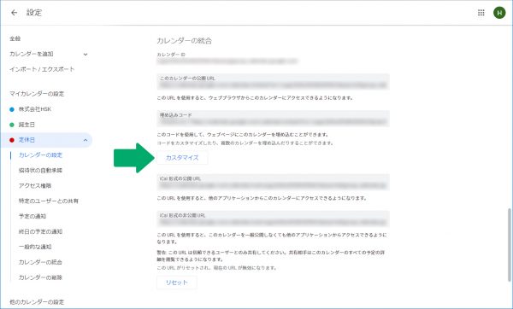Click the red color dot beside 定休日
The image size is (513, 309).
12,140
